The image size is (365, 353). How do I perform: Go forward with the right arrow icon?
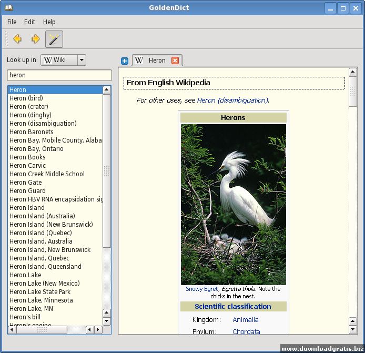pyautogui.click(x=35, y=39)
